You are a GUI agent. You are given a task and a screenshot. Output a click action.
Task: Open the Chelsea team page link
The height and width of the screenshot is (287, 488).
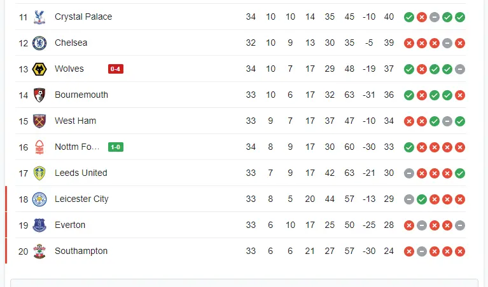(71, 43)
